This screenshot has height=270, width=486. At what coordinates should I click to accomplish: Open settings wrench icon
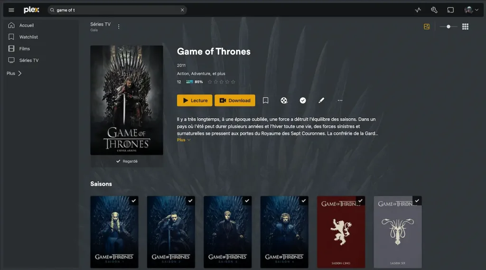click(x=434, y=10)
